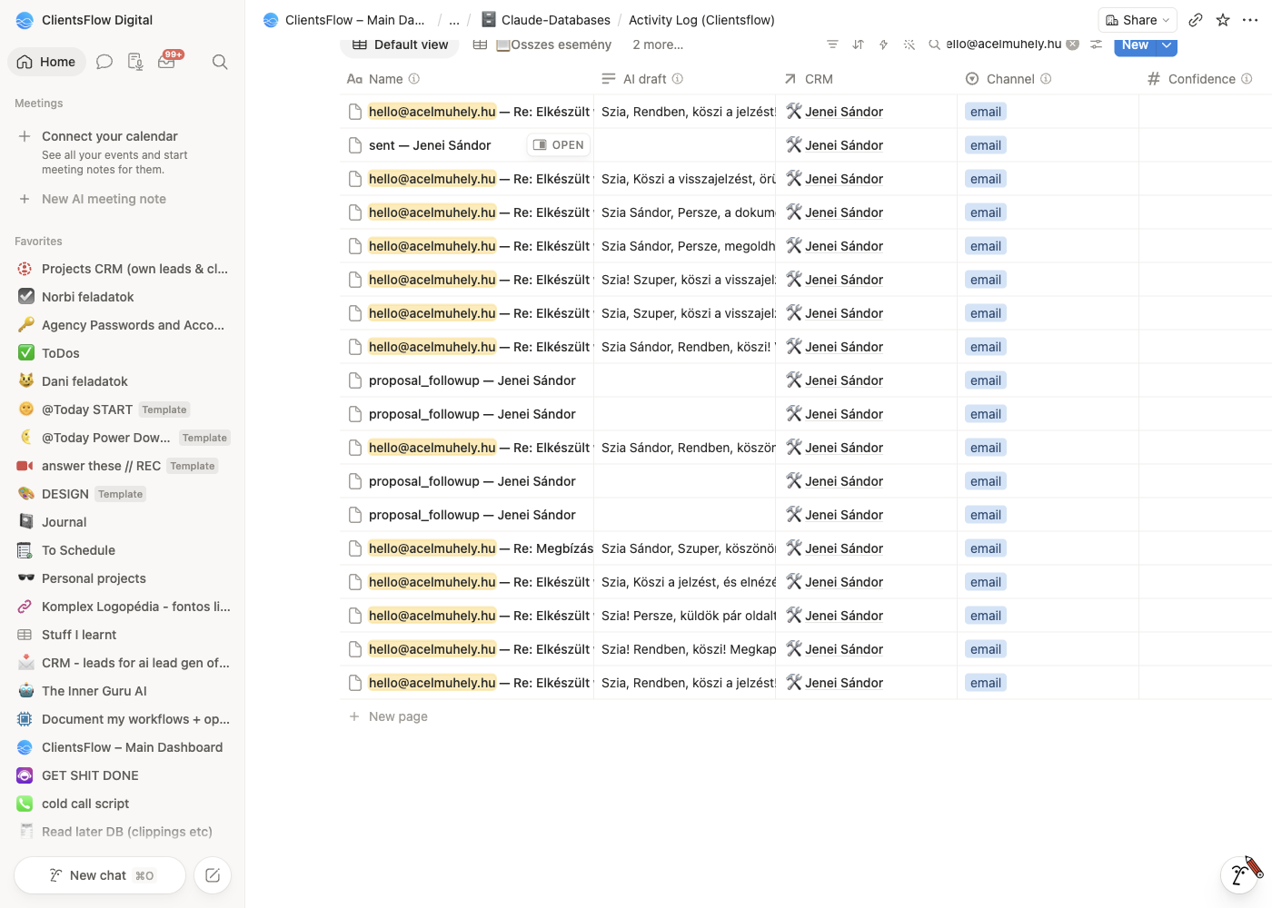
Task: Open the 'Re: Megbízás' row name
Action: [481, 548]
